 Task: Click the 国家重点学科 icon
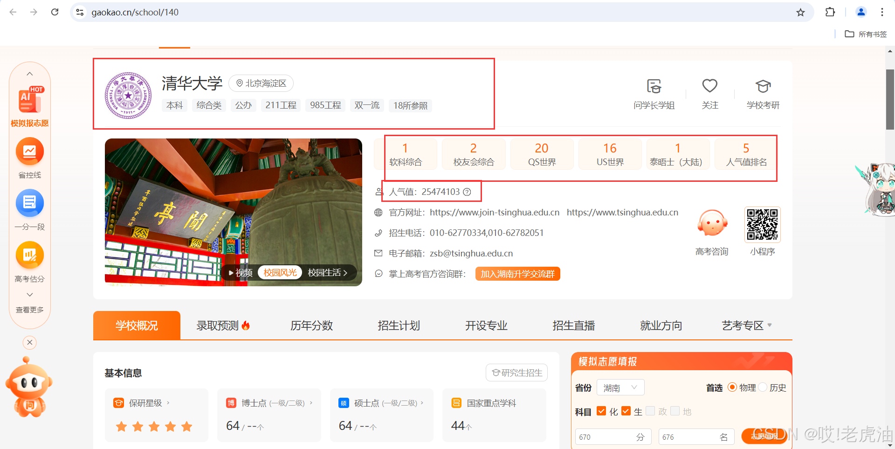click(x=456, y=403)
